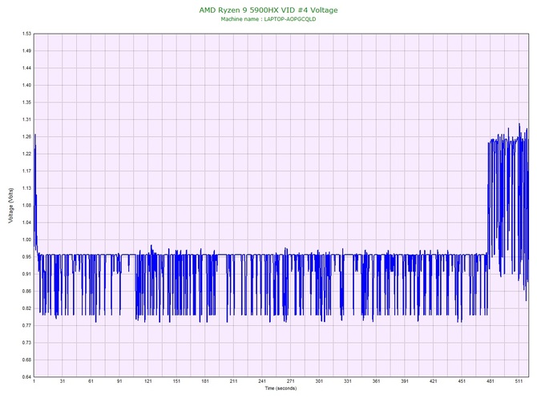The height and width of the screenshot is (402, 537).
Task: Select the 1.04 voltage axis value
Action: (26, 223)
